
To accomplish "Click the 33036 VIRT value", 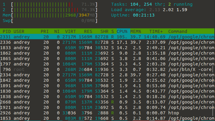I will 69,113.
